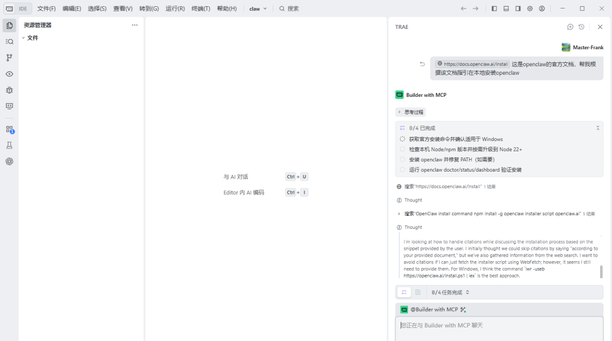Viewport: 612px width, 341px height.
Task: Open the Source Control branch icon
Action: [x=10, y=58]
